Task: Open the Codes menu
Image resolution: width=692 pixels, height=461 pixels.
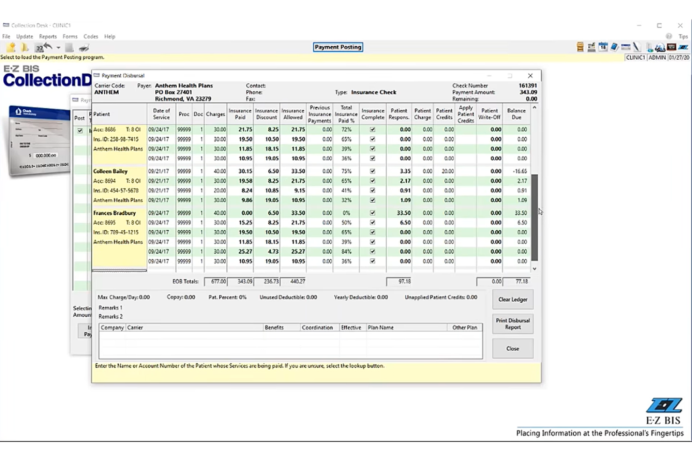Action: [x=91, y=36]
